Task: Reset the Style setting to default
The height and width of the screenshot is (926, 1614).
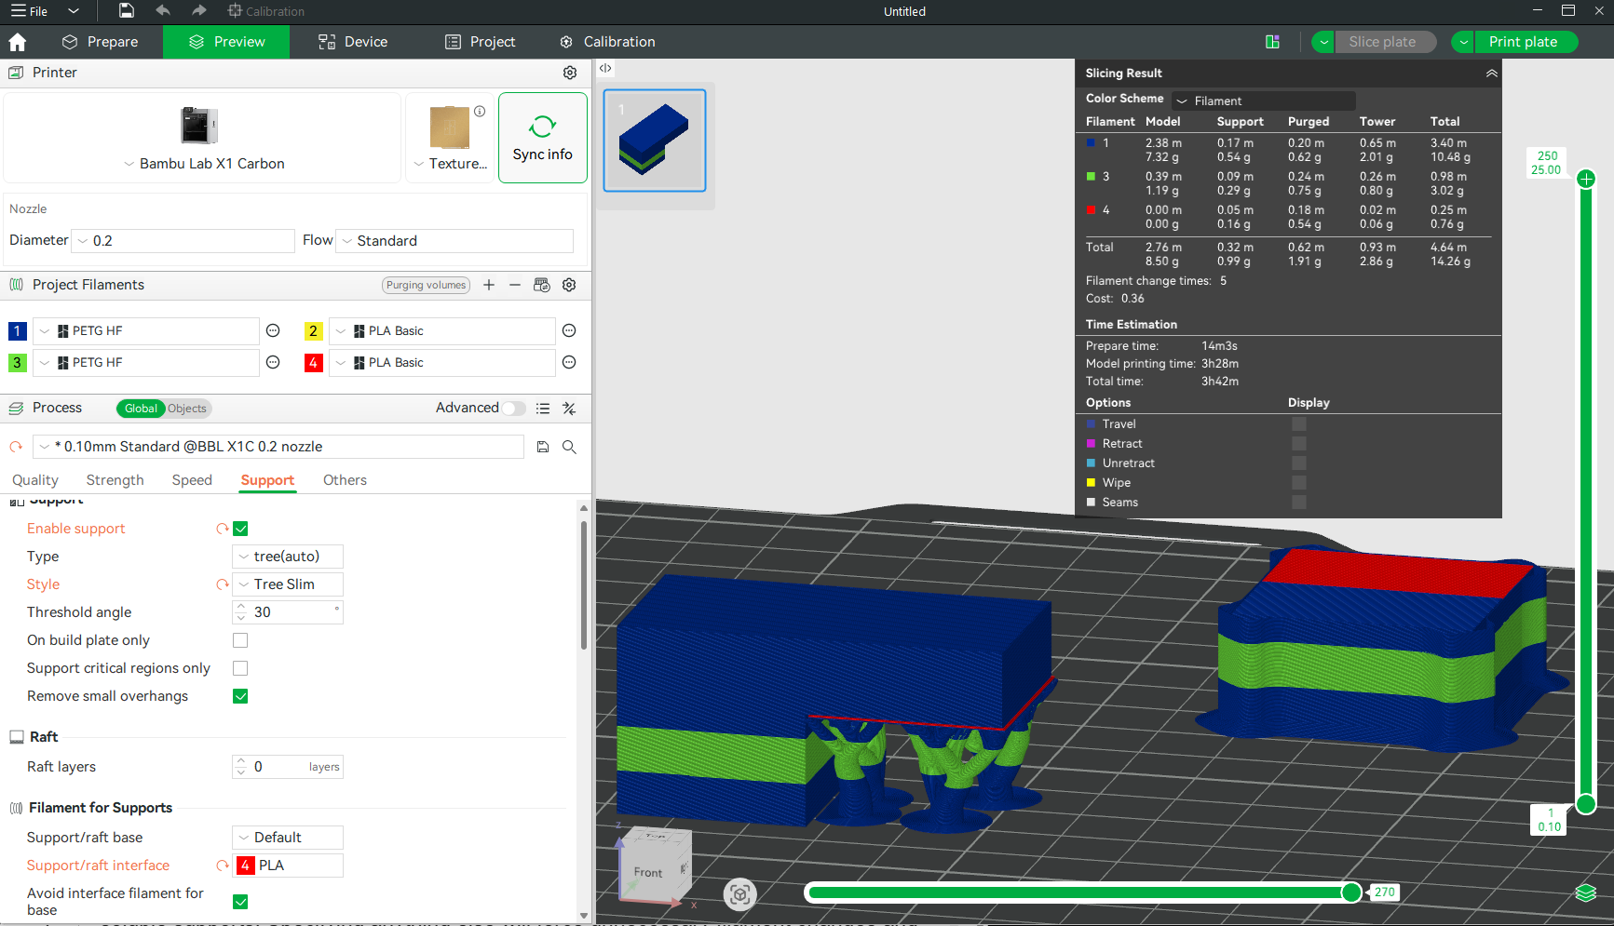Action: click(x=222, y=584)
